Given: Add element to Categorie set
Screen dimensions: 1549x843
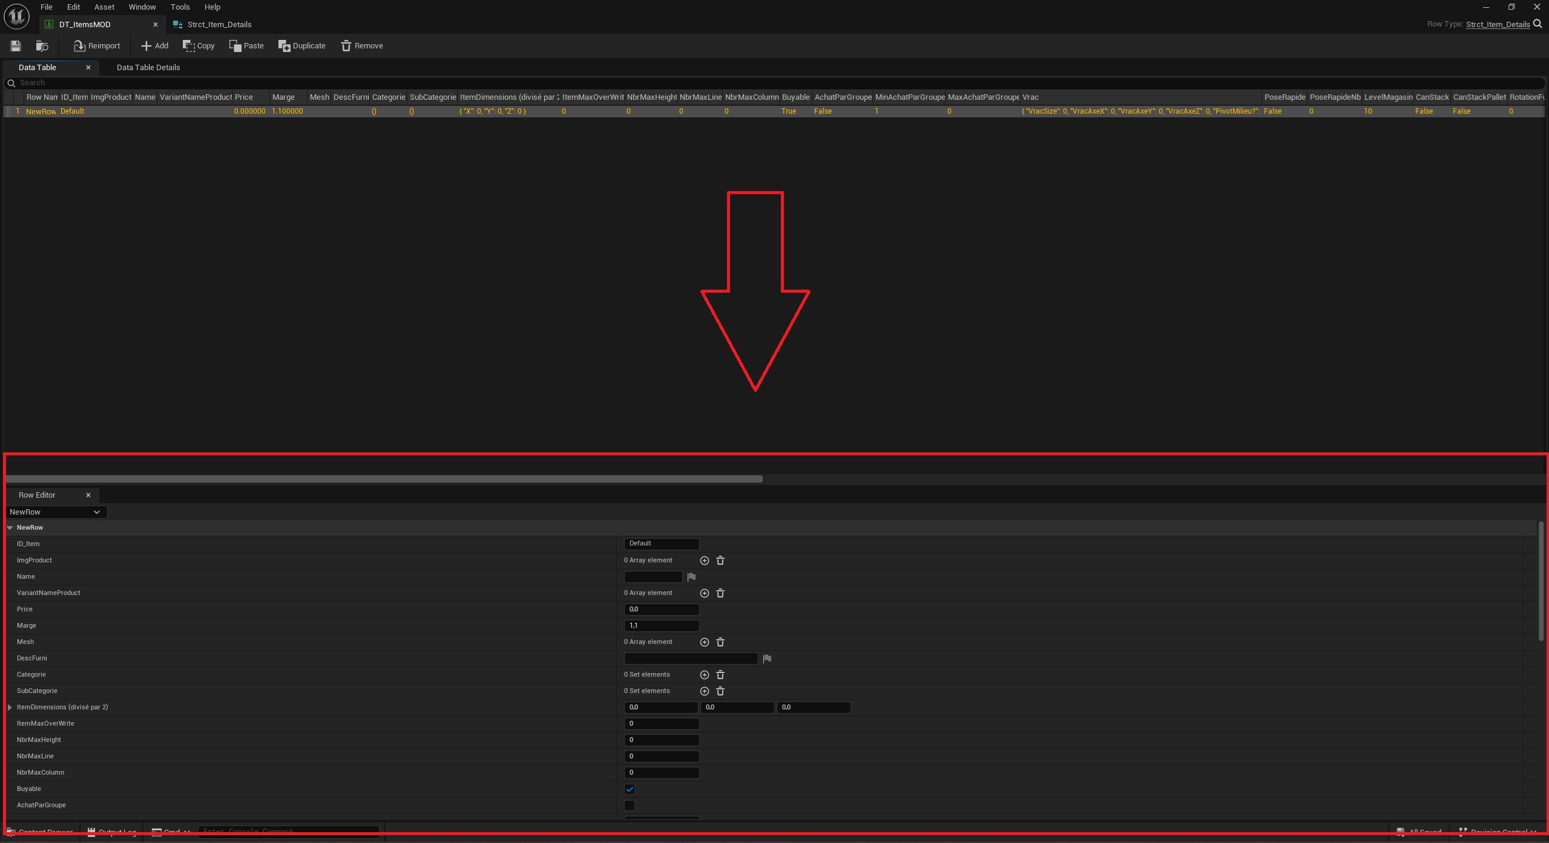Looking at the screenshot, I should pos(705,675).
